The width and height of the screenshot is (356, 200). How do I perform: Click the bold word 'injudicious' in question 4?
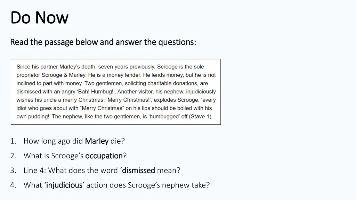coord(64,185)
